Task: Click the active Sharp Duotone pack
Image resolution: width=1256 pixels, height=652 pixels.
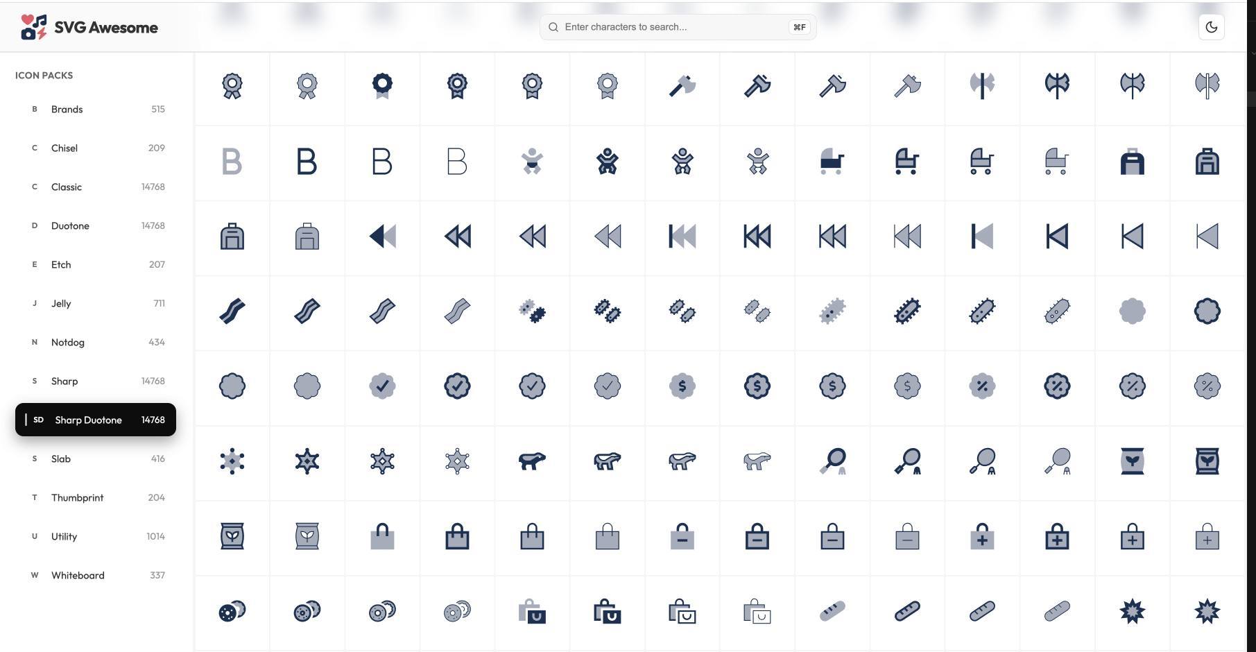Action: click(x=96, y=420)
